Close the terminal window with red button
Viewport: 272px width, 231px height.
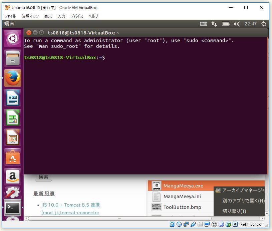(x=29, y=32)
